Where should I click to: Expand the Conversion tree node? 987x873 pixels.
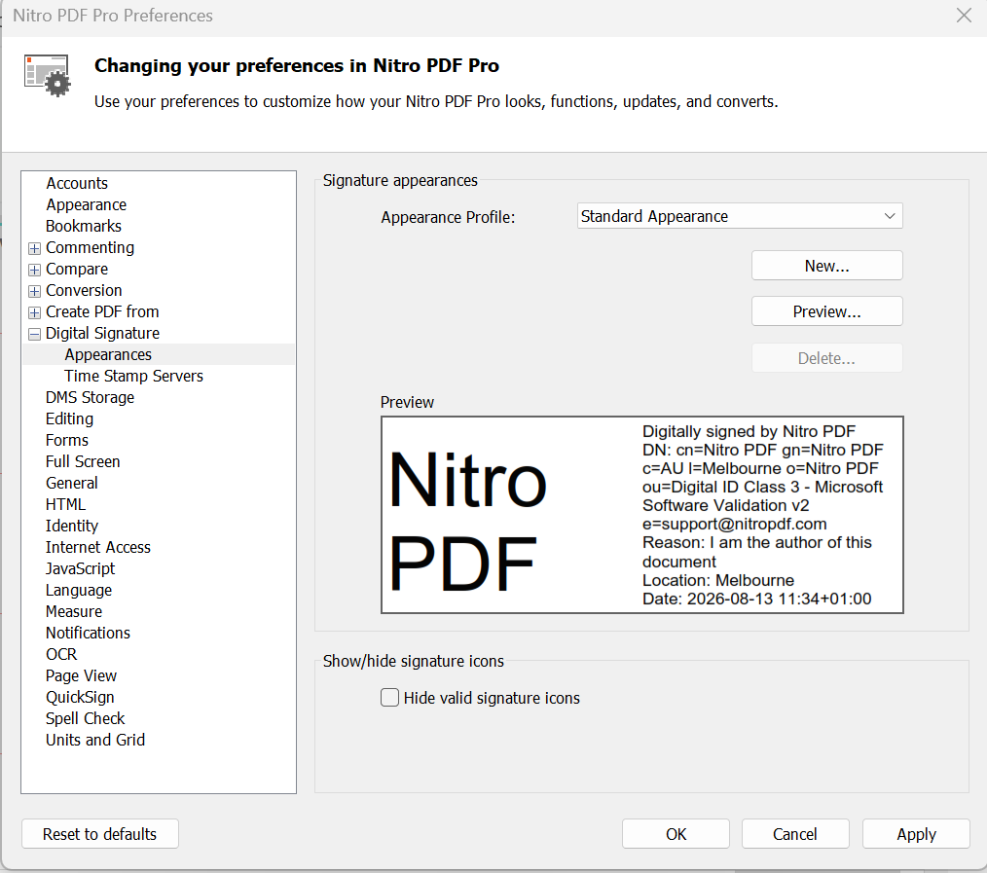[x=35, y=291]
